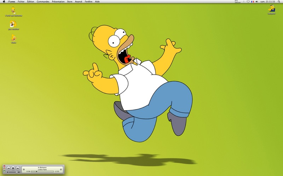Open the Wi-Fi AirPort status menu
Image resolution: width=283 pixels, height=176 pixels.
(248, 2)
